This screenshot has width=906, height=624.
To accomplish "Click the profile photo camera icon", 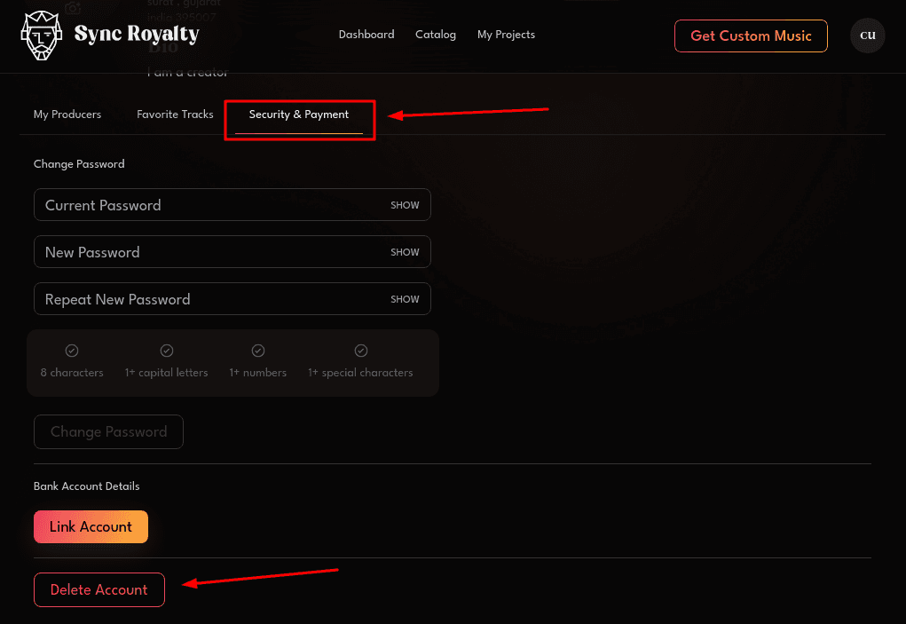I will [72, 7].
